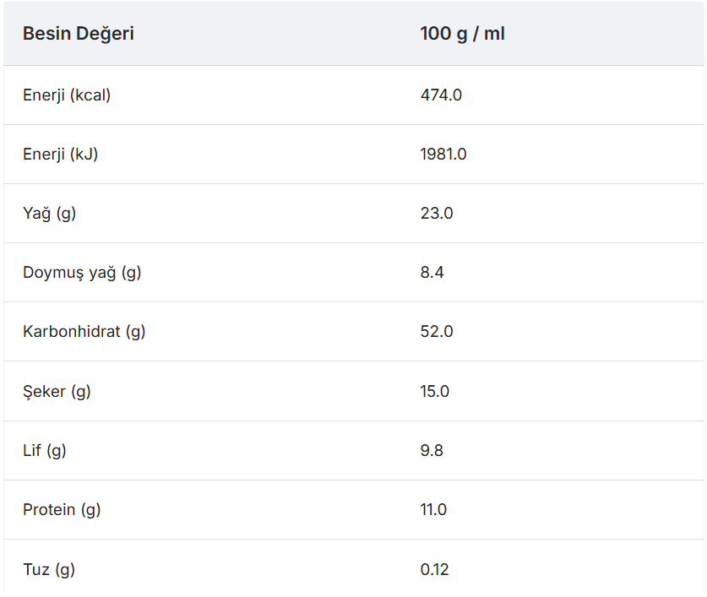
Task: Select the Protein (g) row label
Action: (x=62, y=509)
